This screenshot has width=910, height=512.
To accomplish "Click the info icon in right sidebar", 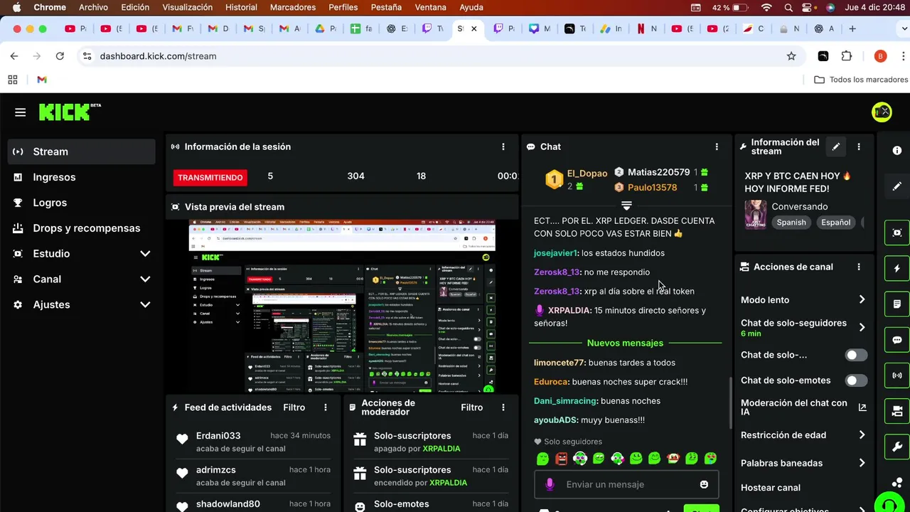I will click(897, 151).
